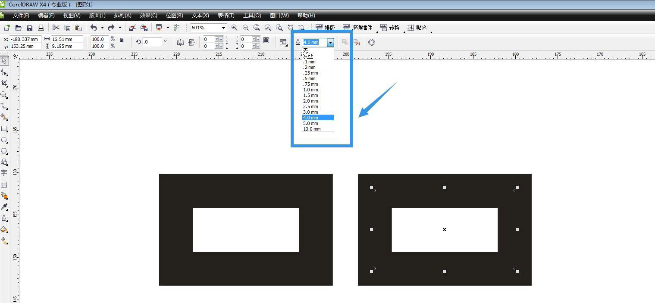This screenshot has height=303, width=655.
Task: Choose 2.0 mm from outline width list
Action: (x=310, y=101)
